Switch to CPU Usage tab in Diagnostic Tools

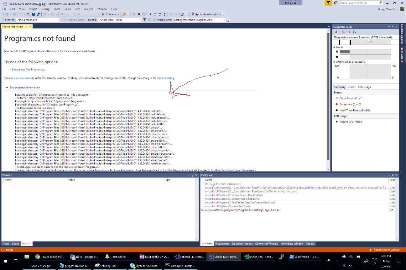[365, 87]
